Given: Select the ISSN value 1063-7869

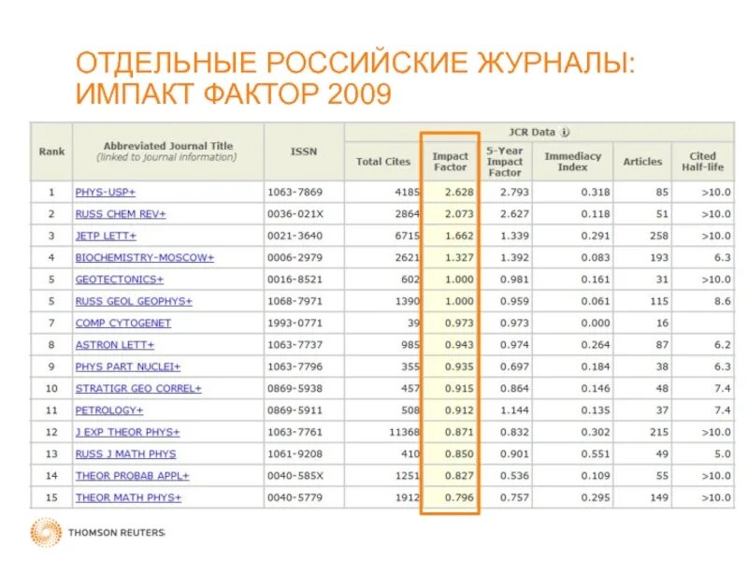Looking at the screenshot, I should [295, 193].
